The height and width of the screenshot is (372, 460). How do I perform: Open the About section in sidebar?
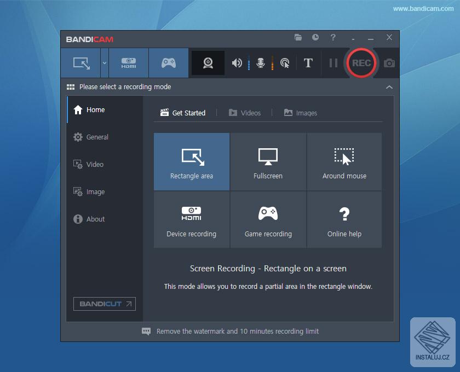(x=105, y=219)
